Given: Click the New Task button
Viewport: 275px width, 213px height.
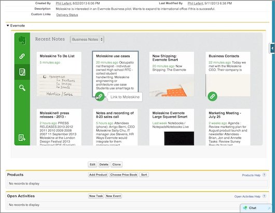Looking at the screenshot, I should coord(96,196).
